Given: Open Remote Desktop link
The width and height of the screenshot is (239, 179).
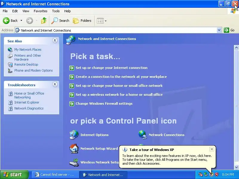Looking at the screenshot, I should pyautogui.click(x=26, y=64).
